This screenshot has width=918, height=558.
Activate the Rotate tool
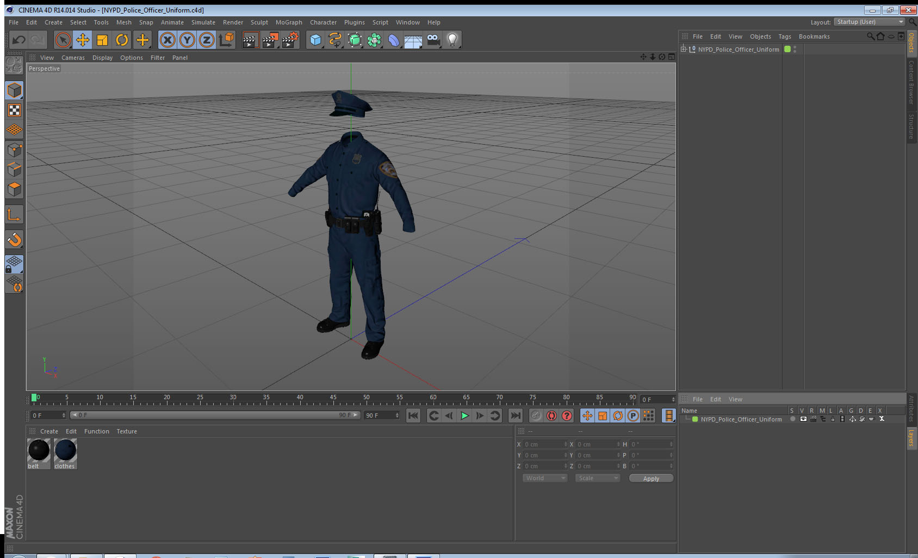[122, 40]
